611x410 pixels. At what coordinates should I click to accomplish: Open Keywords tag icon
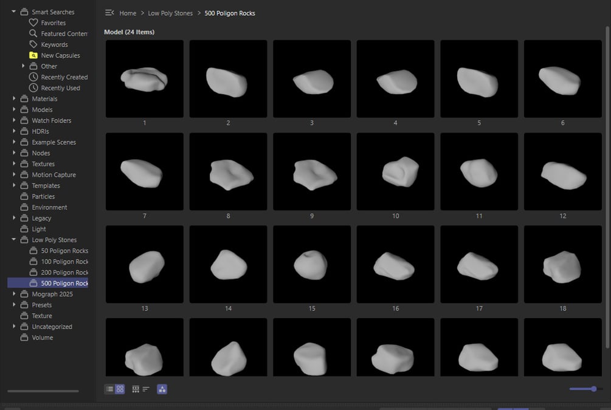coord(33,44)
